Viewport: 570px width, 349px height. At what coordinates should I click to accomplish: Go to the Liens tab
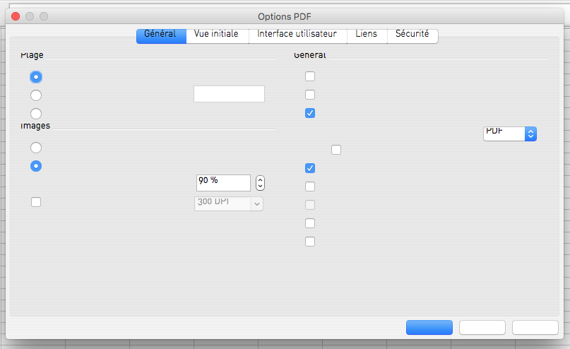click(x=367, y=35)
